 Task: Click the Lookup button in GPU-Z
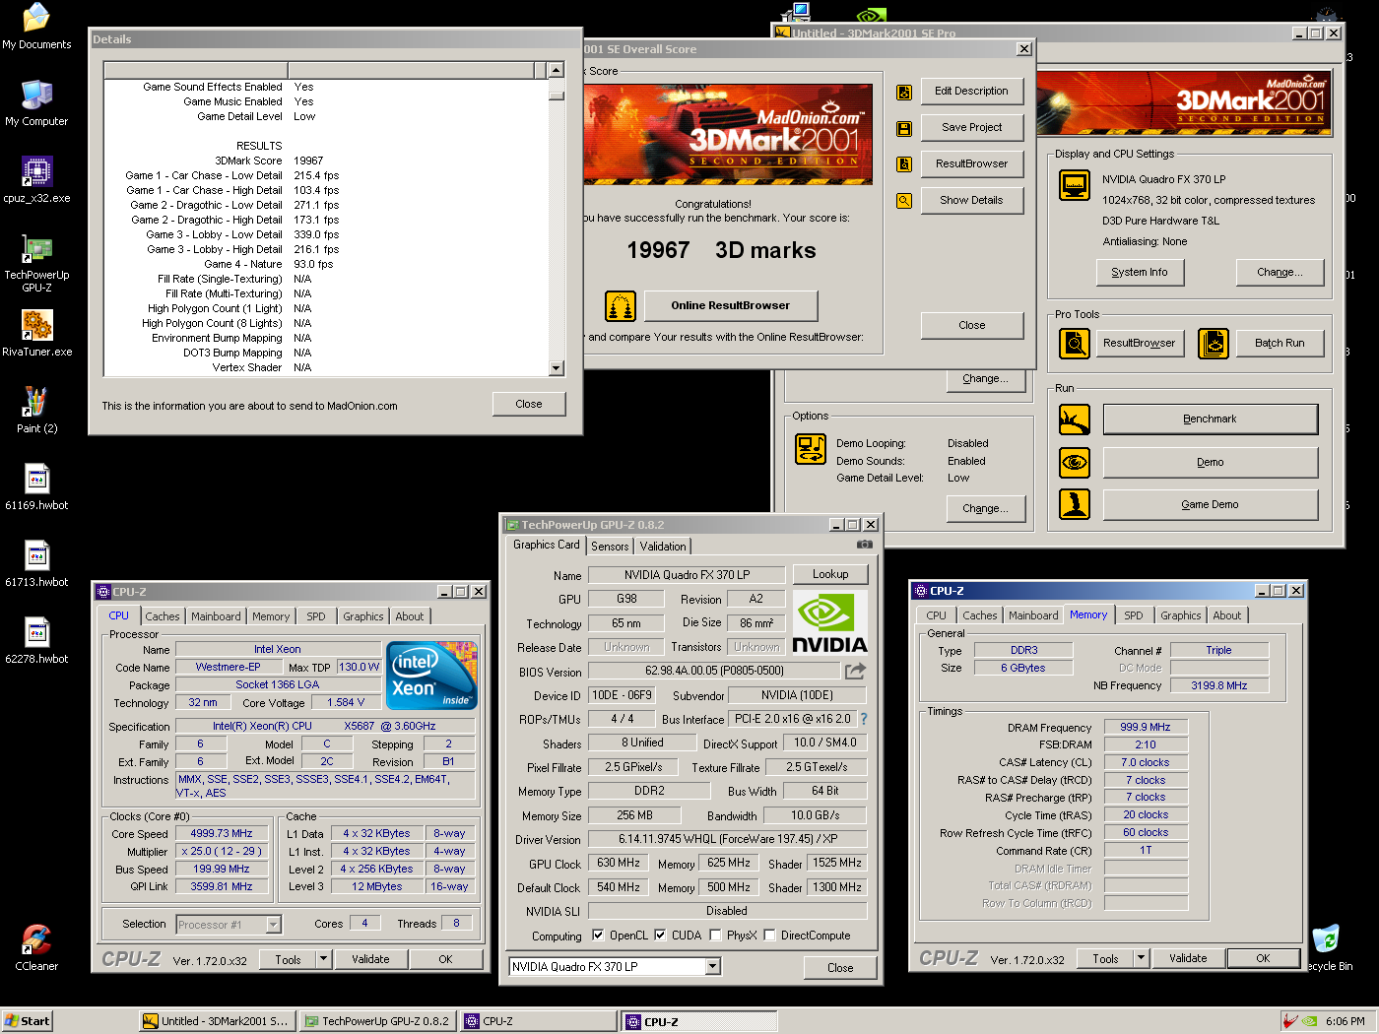click(x=830, y=574)
